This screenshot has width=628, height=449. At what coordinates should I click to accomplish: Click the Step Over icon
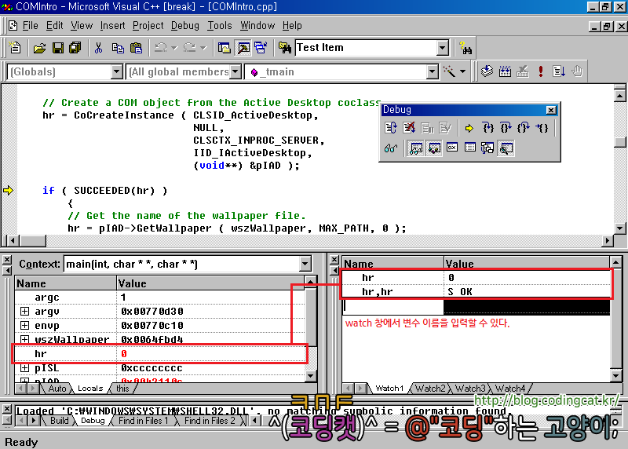(x=506, y=128)
